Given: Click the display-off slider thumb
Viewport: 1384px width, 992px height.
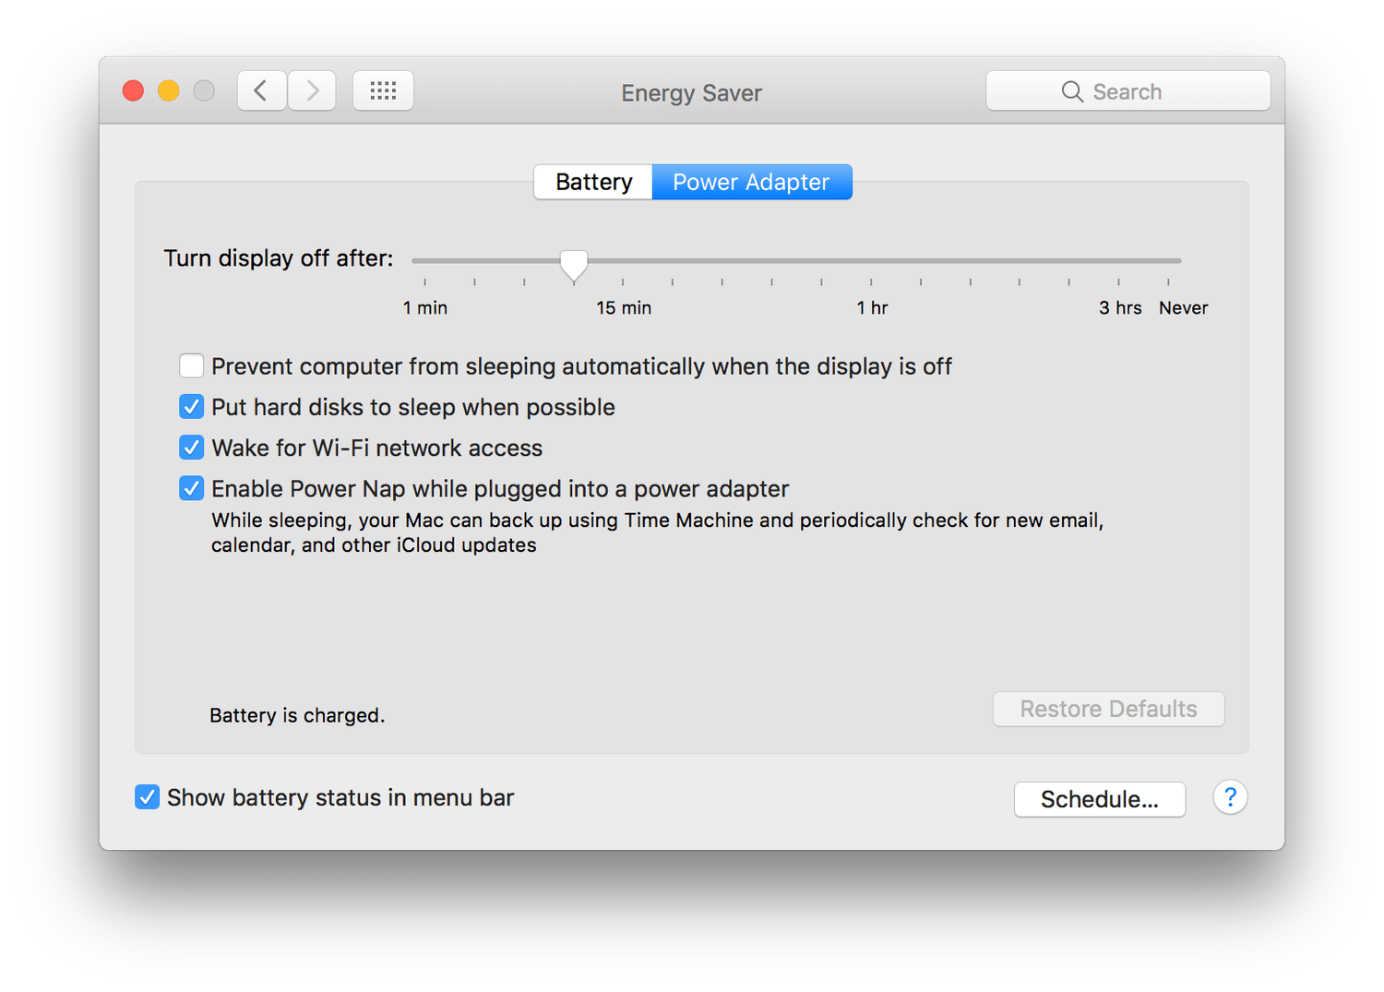Looking at the screenshot, I should pyautogui.click(x=574, y=264).
